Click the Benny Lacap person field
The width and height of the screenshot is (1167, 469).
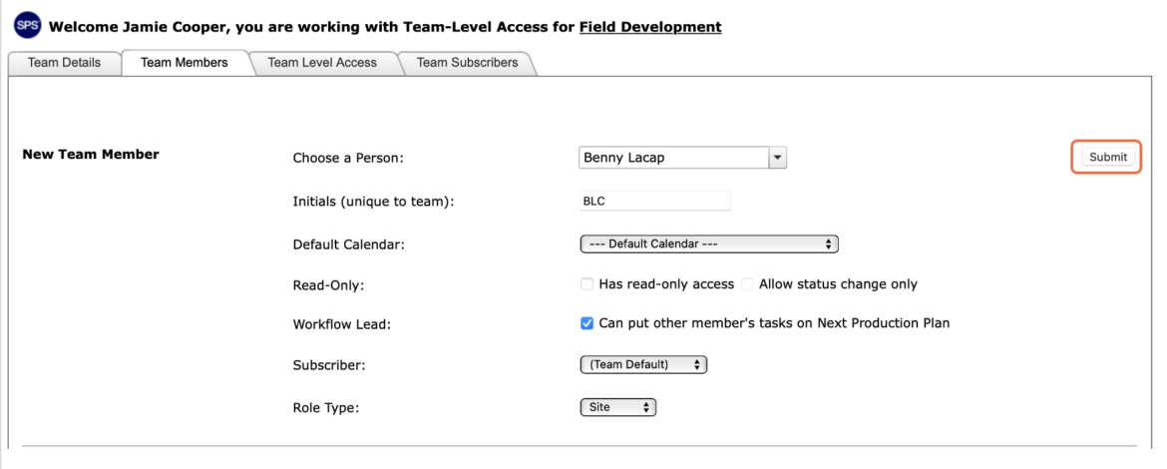(x=673, y=158)
